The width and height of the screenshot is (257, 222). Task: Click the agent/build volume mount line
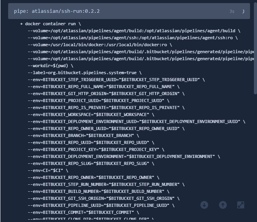pos(134,31)
